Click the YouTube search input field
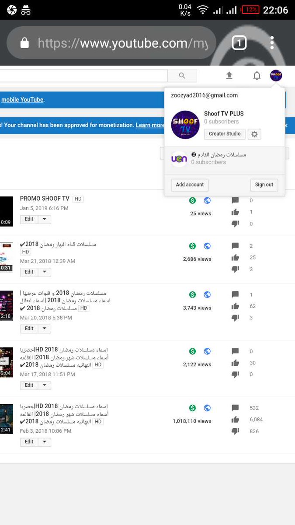 click(x=84, y=76)
